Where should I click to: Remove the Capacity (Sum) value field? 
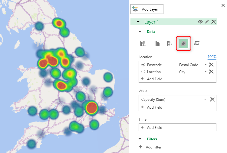(x=212, y=99)
